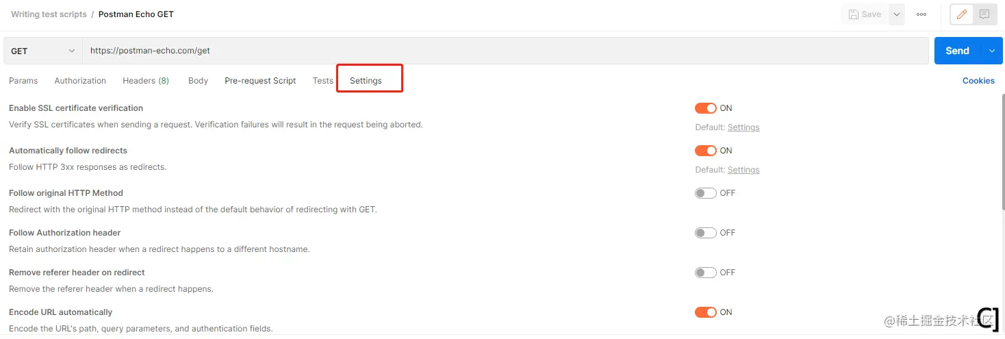Open Settings link under SSL default
This screenshot has width=1005, height=339.
tap(743, 127)
